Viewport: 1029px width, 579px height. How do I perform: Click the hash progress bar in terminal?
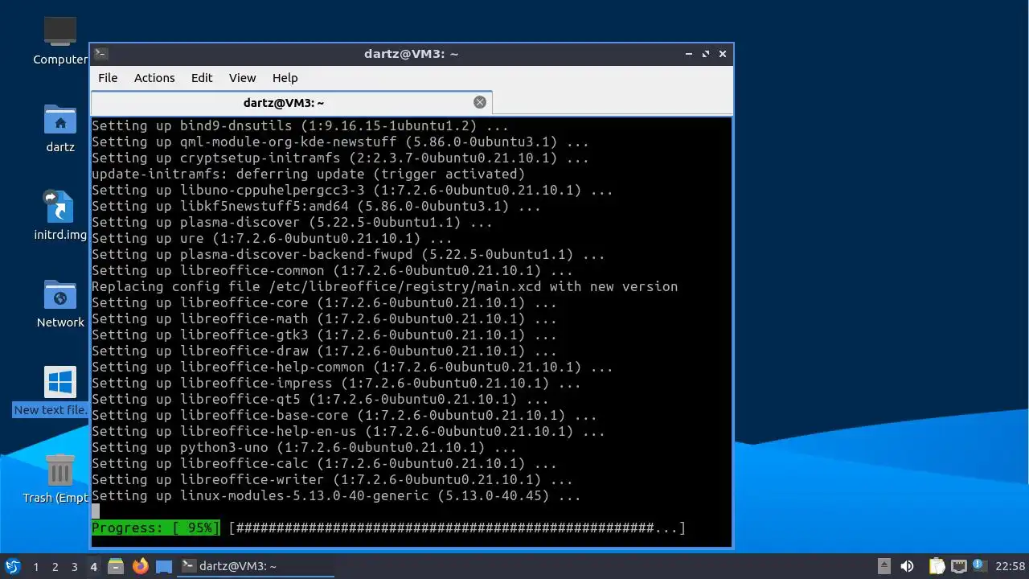[457, 528]
